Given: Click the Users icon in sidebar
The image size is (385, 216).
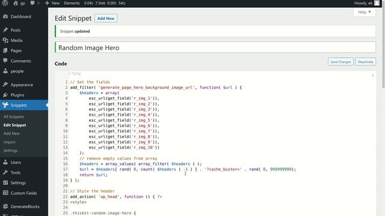Looking at the screenshot, I should click(x=5, y=162).
